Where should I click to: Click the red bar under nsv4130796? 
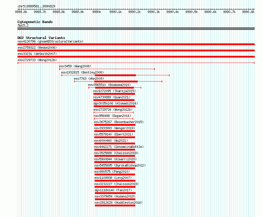click(x=136, y=44)
